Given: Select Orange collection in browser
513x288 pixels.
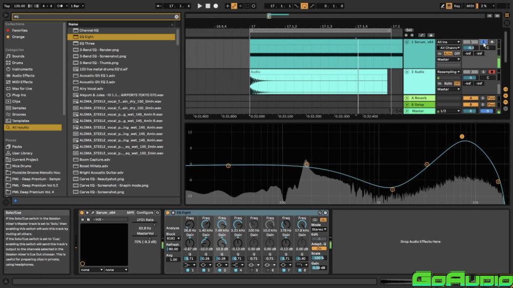Looking at the screenshot, I should click(x=18, y=37).
